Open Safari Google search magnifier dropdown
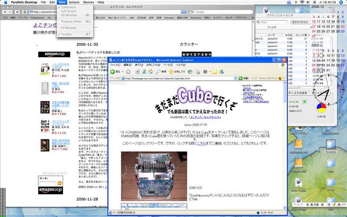 click(193, 12)
